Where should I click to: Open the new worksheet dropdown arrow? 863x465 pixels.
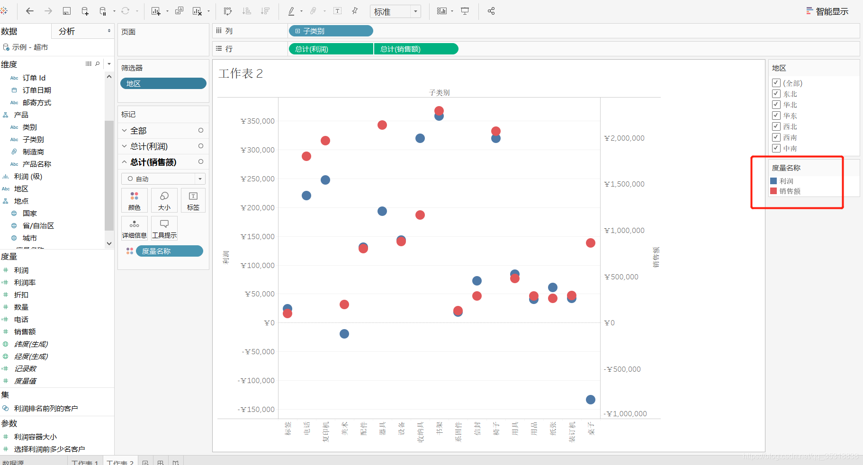167,11
